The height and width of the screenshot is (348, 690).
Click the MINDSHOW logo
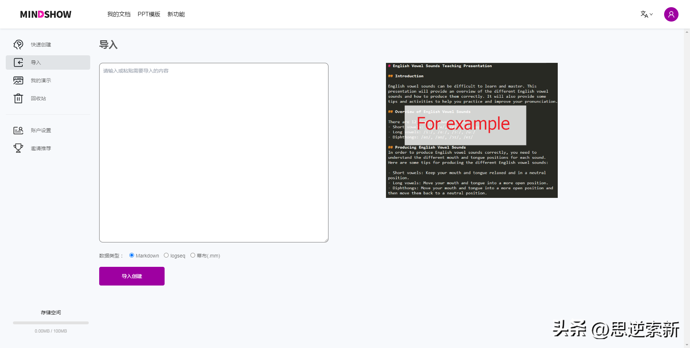46,14
